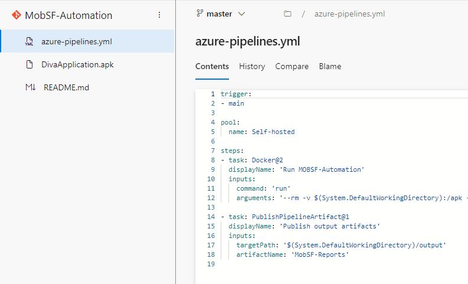468x284 pixels.
Task: Switch to the Blame tab
Action: [330, 66]
